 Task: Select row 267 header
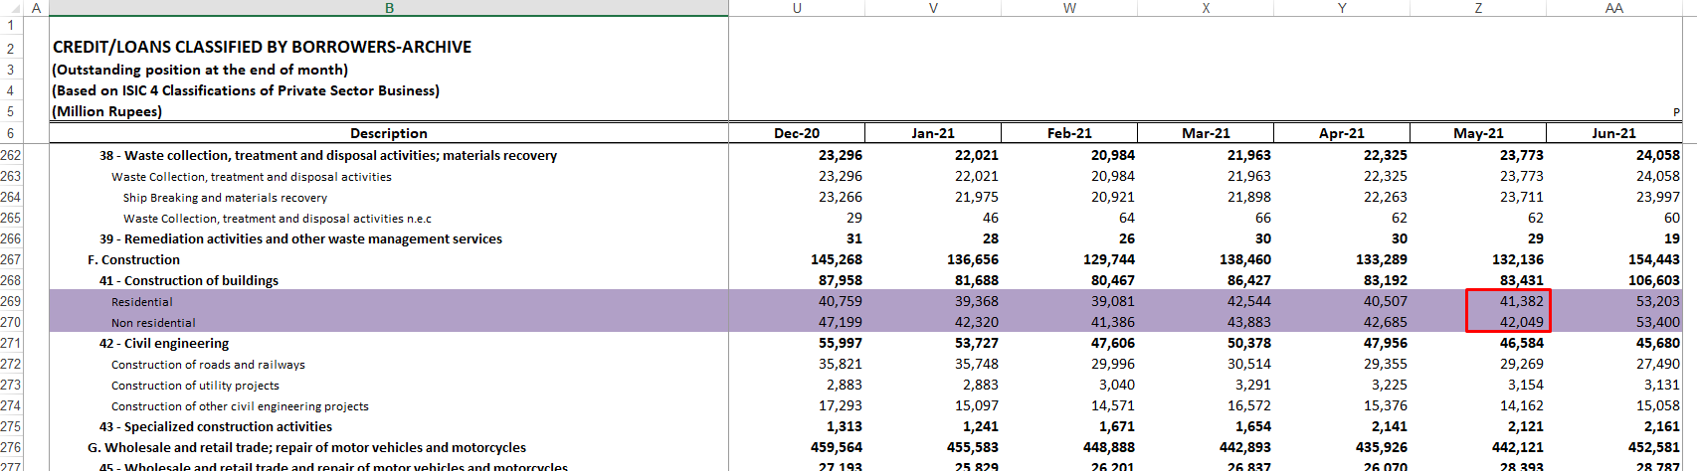coord(11,259)
